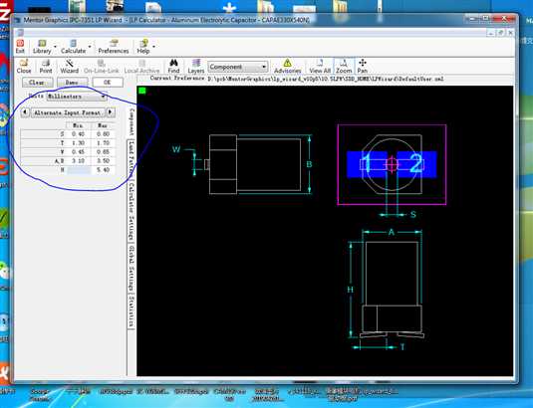The image size is (533, 408).
Task: Click the W dimension label in drawing
Action: point(176,149)
